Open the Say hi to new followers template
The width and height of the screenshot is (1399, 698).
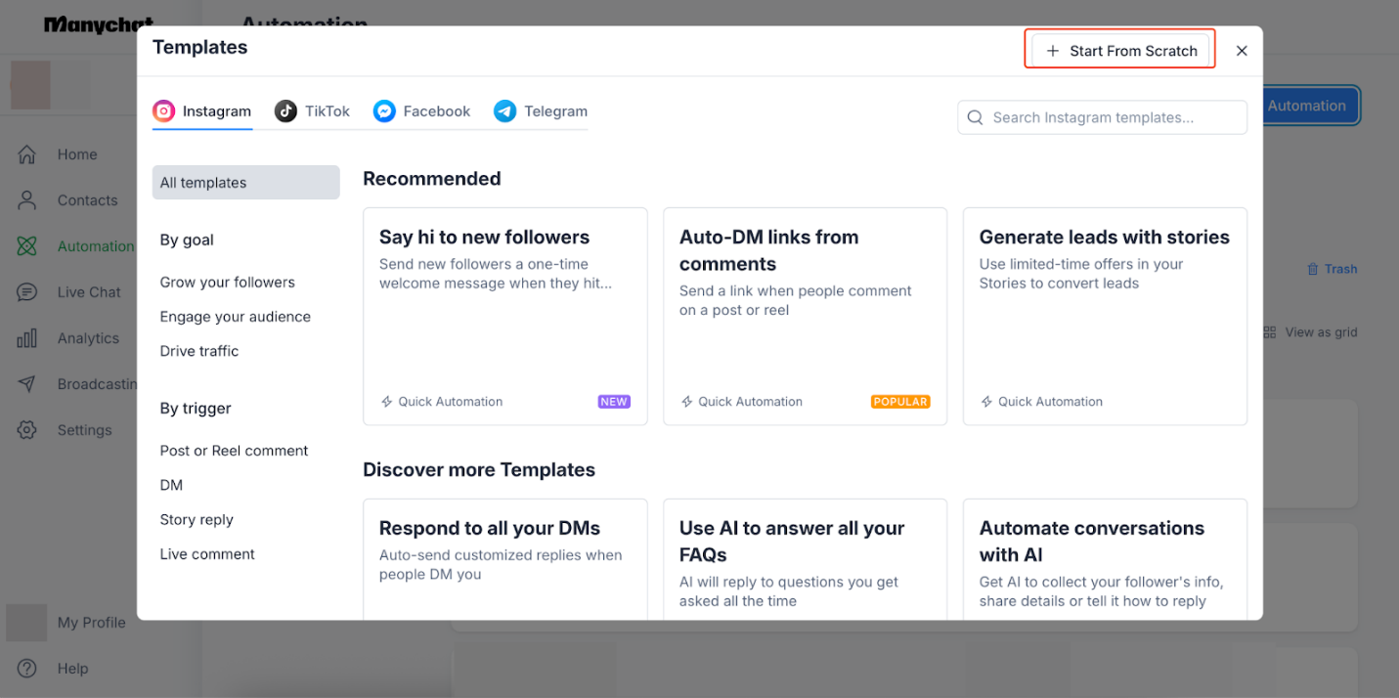(x=504, y=316)
